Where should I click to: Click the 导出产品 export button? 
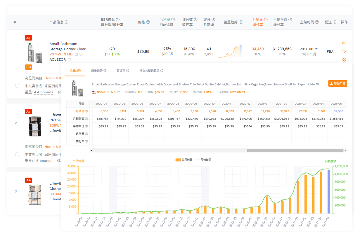coord(337,83)
